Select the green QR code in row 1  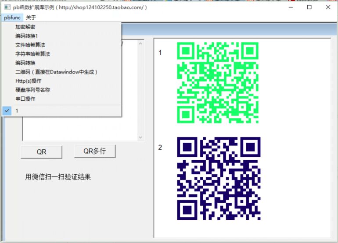218,83
